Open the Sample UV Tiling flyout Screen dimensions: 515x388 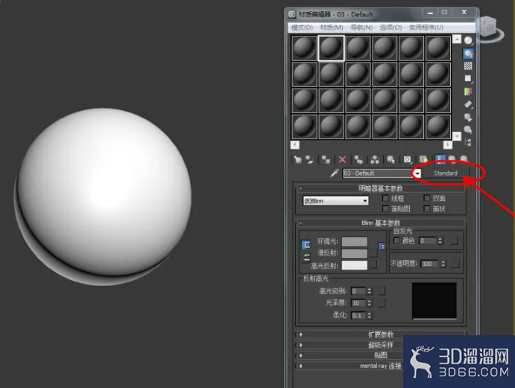click(x=468, y=78)
